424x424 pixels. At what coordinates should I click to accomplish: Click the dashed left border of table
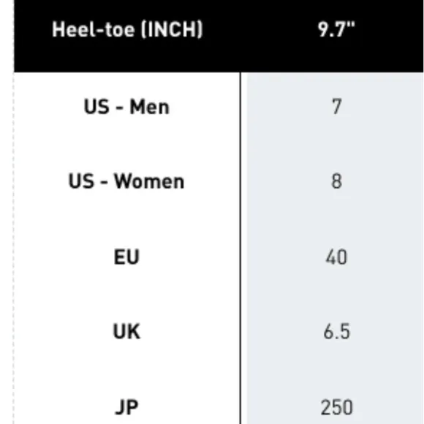click(x=13, y=248)
